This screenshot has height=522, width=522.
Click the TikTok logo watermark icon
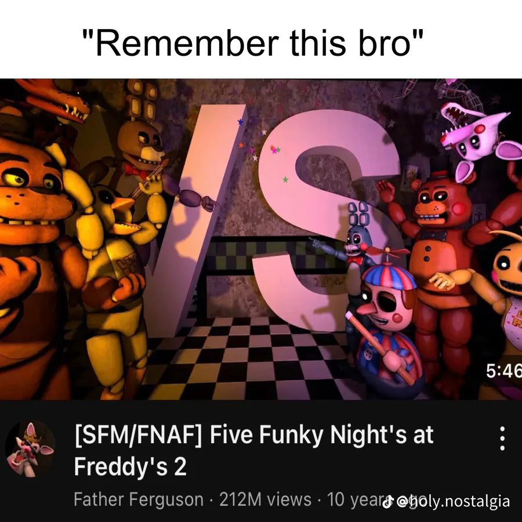coord(387,501)
